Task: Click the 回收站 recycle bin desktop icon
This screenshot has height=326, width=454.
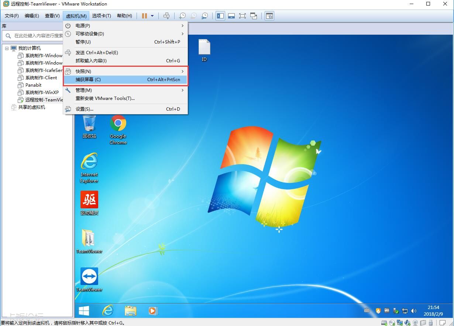Action: [x=89, y=126]
